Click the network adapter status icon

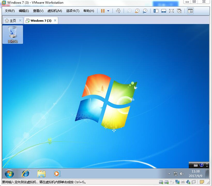(x=177, y=182)
